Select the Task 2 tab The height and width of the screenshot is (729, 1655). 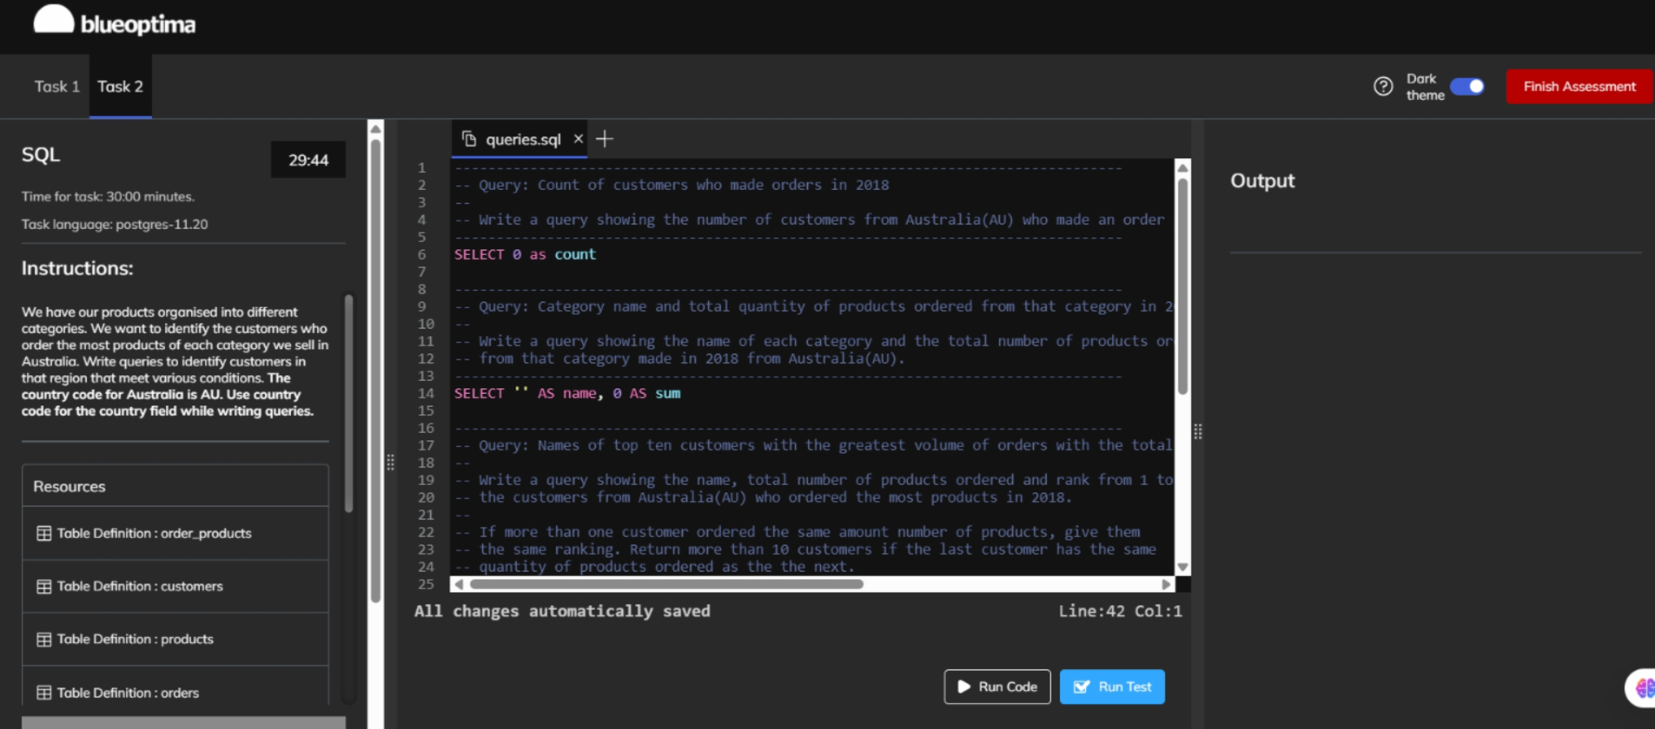(x=120, y=87)
